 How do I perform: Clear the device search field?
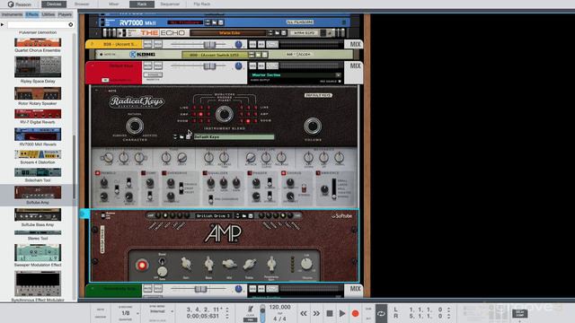click(71, 24)
